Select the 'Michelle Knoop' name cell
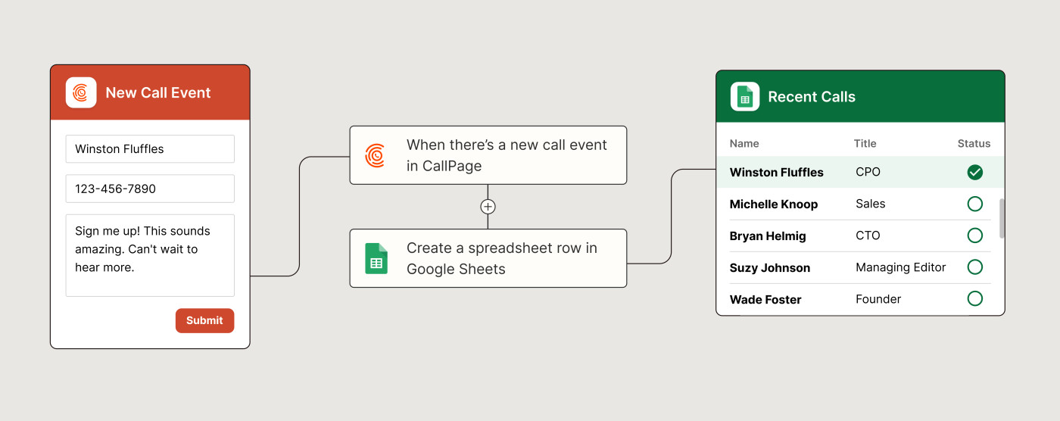The height and width of the screenshot is (421, 1060). [774, 204]
